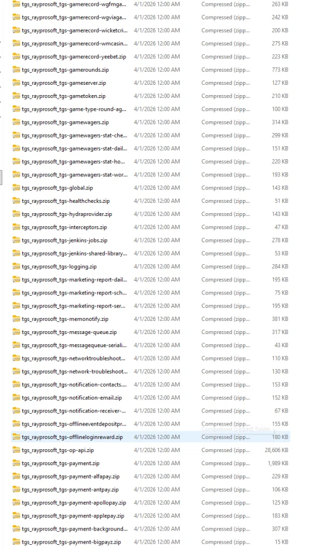Click the 1,989 KB size value
Viewport: 335px width, 550px height.
click(278, 463)
